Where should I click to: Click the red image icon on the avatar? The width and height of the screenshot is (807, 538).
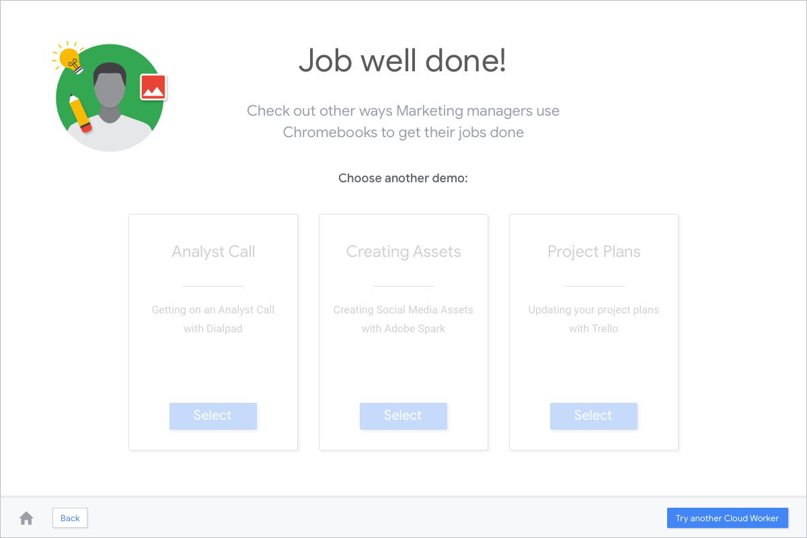click(x=153, y=87)
